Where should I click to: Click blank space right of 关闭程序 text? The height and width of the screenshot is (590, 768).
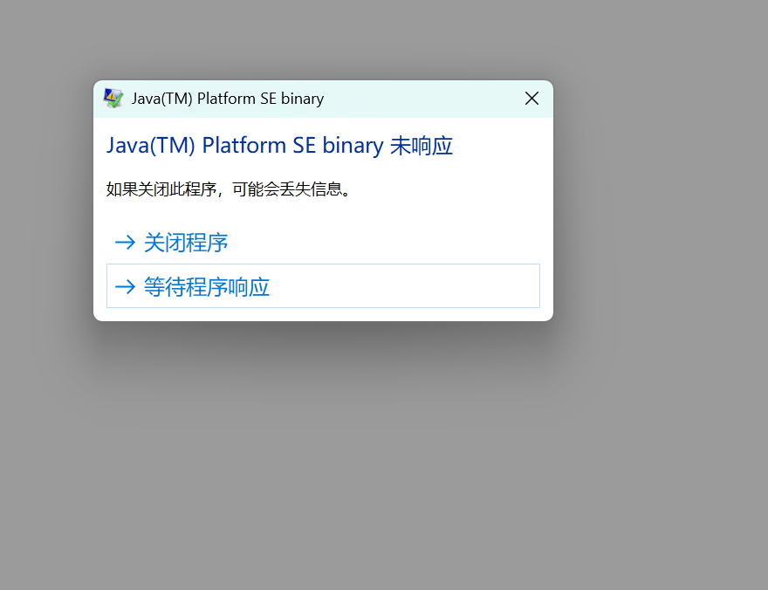(384, 243)
